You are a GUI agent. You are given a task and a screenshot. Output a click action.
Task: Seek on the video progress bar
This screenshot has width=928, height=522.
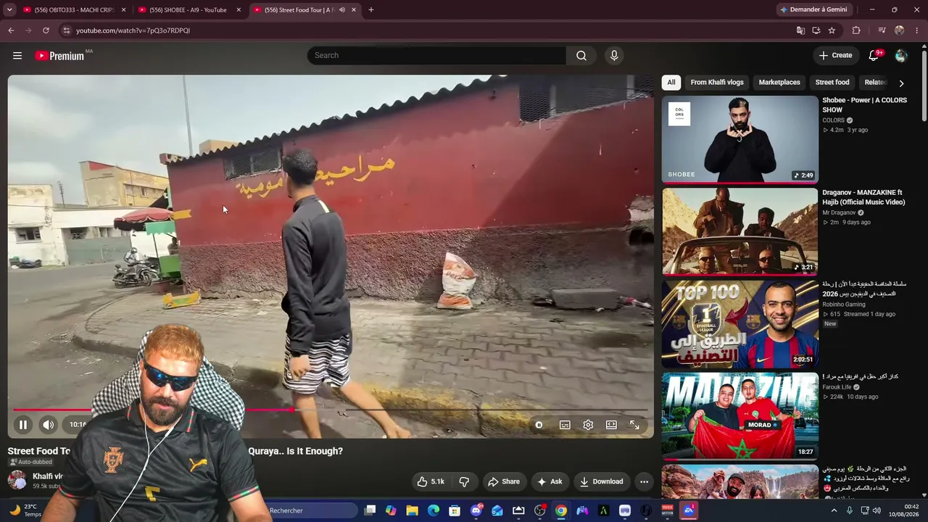[331, 410]
